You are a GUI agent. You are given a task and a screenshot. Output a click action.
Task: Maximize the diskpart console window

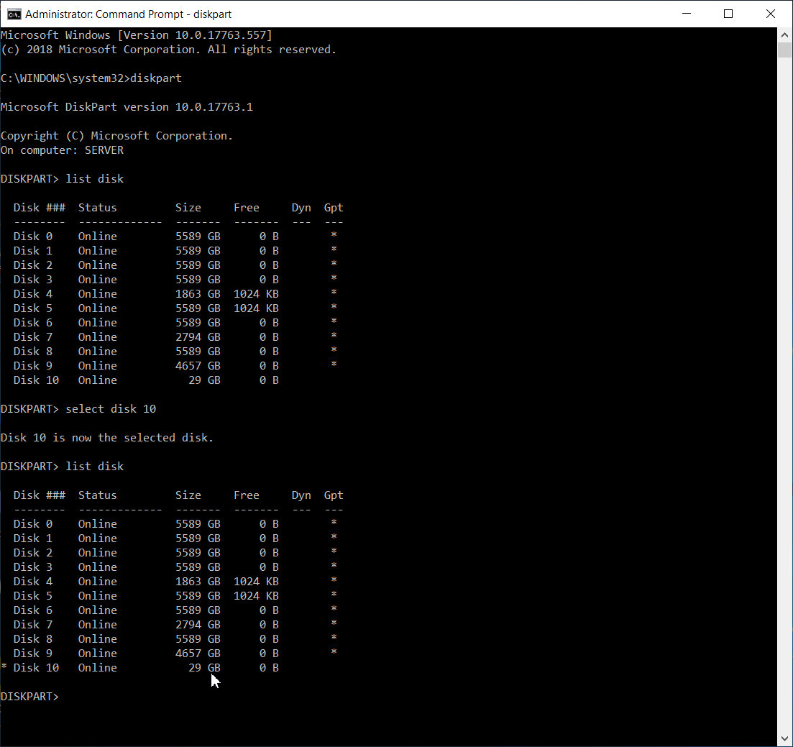tap(728, 14)
